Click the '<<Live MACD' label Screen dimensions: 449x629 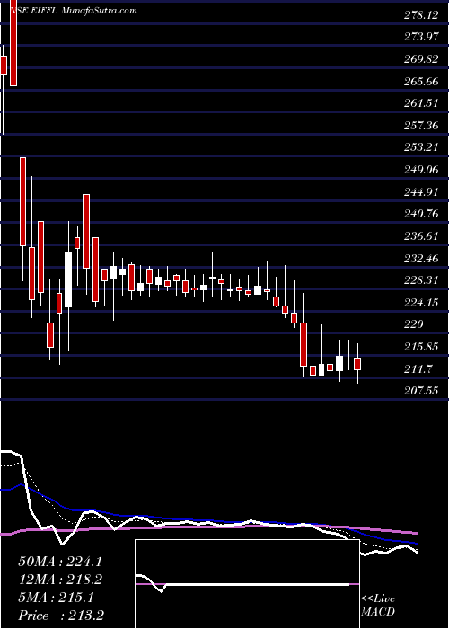pos(378,606)
